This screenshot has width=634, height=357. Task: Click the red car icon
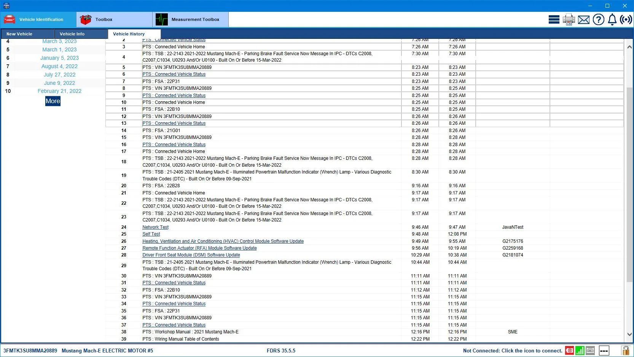(x=10, y=19)
